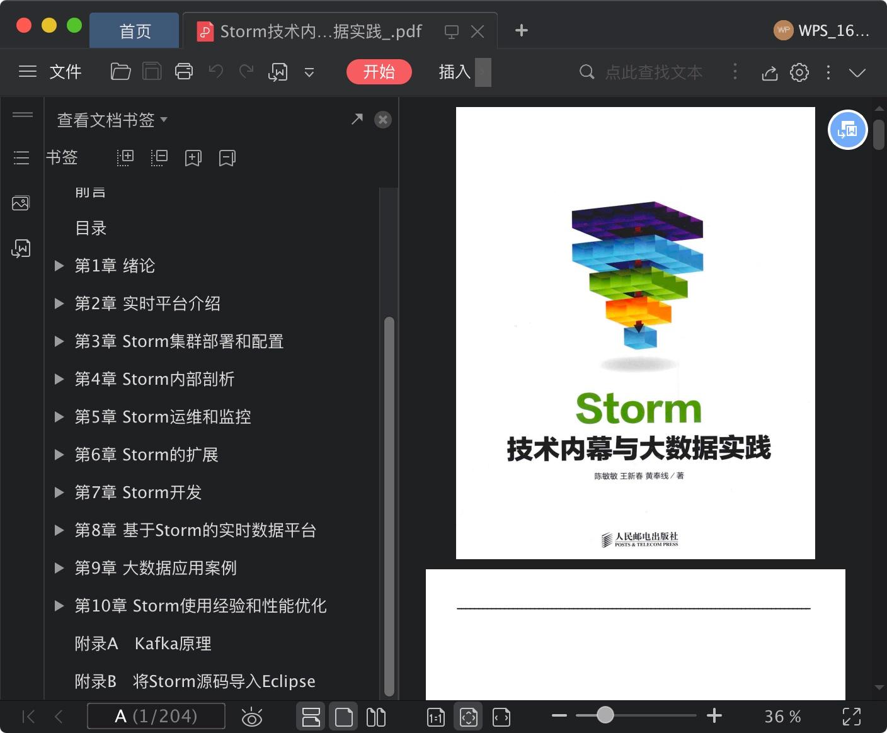Image resolution: width=887 pixels, height=733 pixels.
Task: Click the share export icon
Action: 769,72
